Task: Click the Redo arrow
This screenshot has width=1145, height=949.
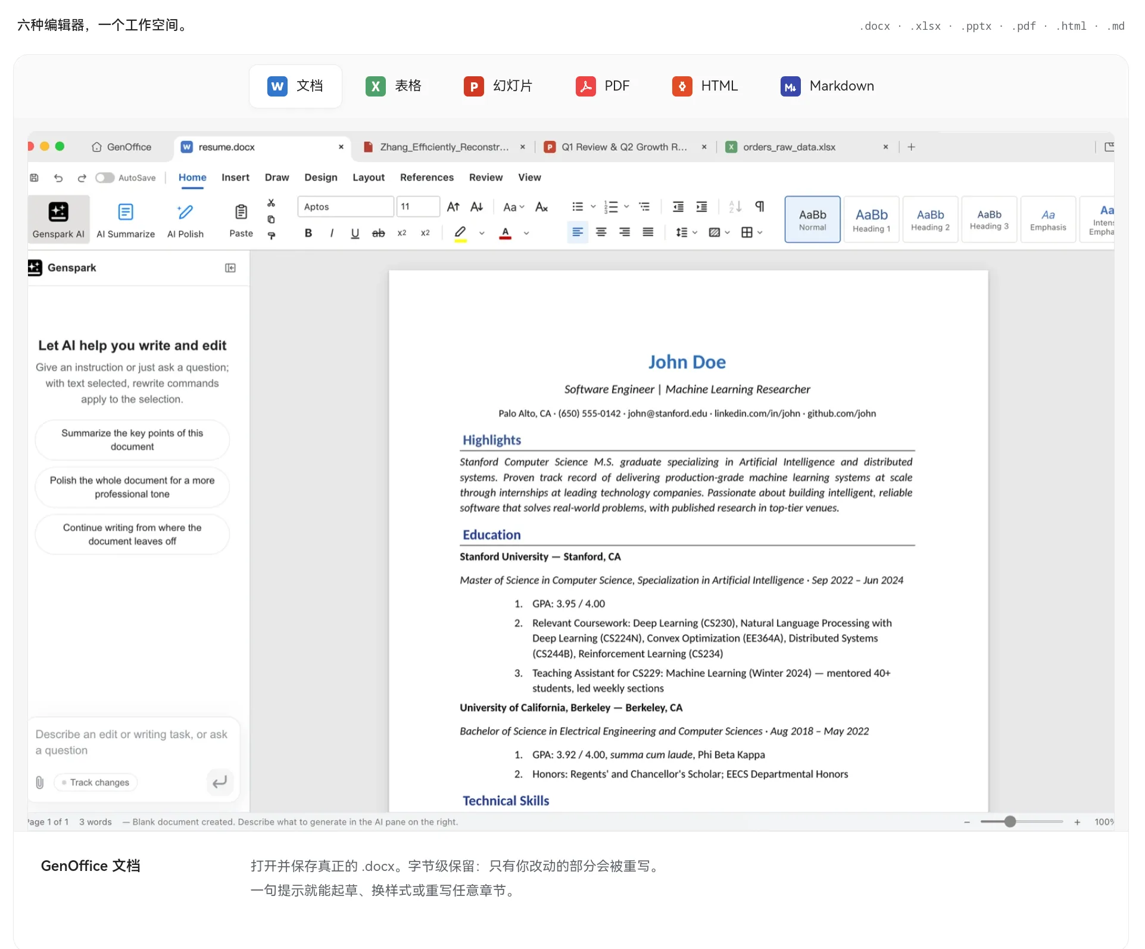Action: pyautogui.click(x=82, y=178)
